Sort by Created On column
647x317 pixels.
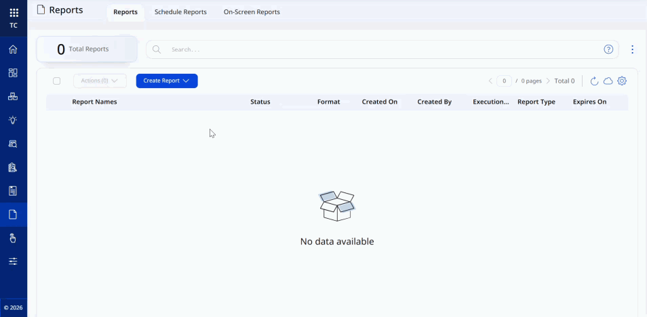click(380, 102)
